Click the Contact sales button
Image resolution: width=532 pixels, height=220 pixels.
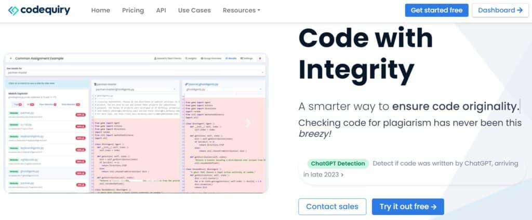[332, 207]
